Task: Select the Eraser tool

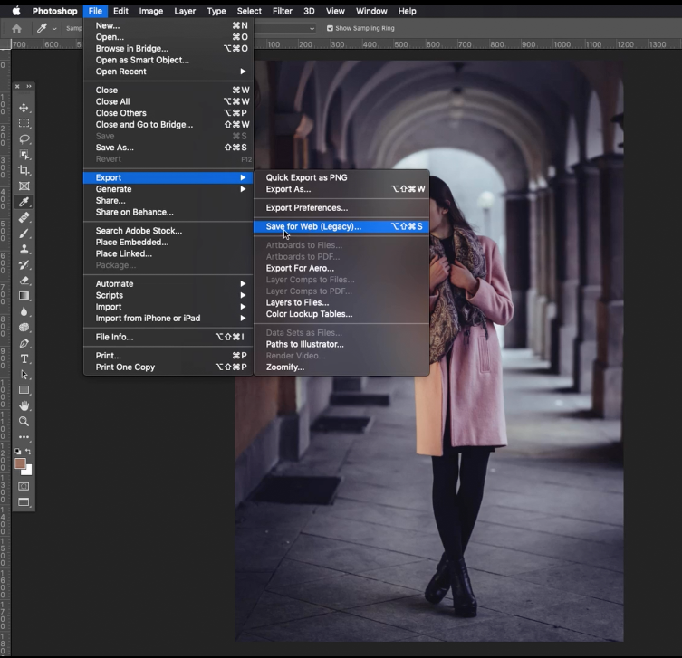Action: (x=24, y=281)
